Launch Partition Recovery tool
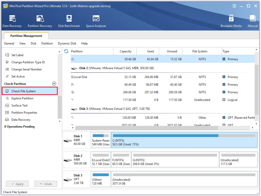The image size is (261, 196). click(40, 21)
